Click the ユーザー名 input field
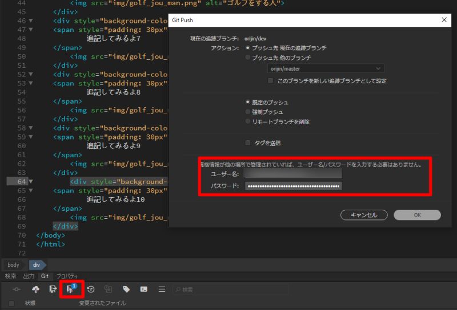Image resolution: width=457 pixels, height=310 pixels. click(293, 174)
